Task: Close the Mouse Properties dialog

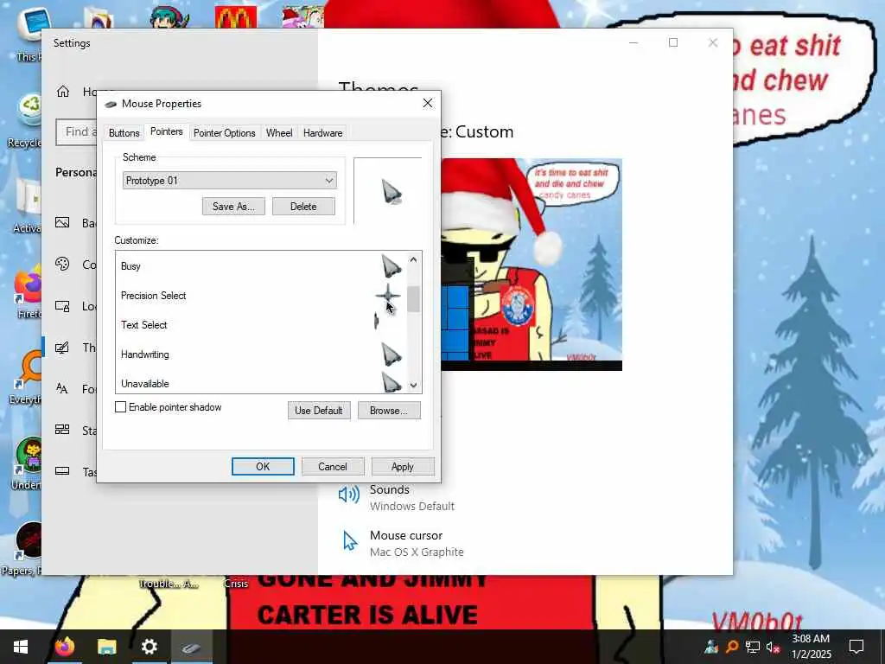Action: point(427,103)
